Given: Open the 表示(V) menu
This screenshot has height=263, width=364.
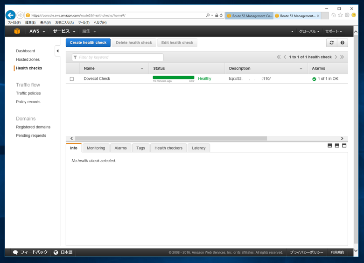Looking at the screenshot, I should tap(45, 22).
